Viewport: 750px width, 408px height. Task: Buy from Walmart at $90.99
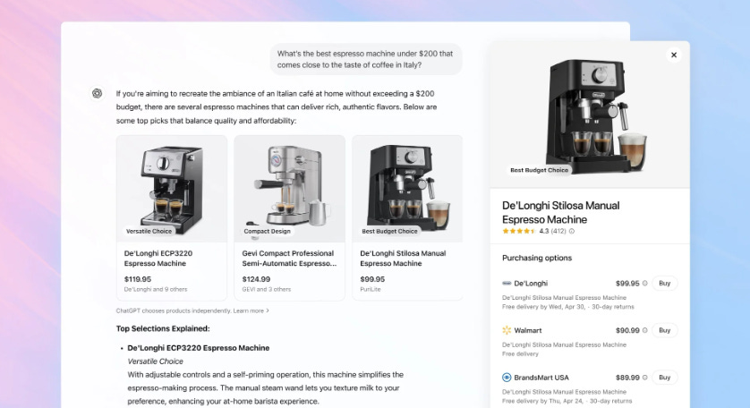pyautogui.click(x=664, y=330)
